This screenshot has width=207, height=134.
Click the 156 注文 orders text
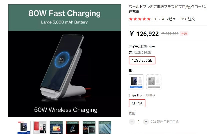pyautogui.click(x=188, y=19)
